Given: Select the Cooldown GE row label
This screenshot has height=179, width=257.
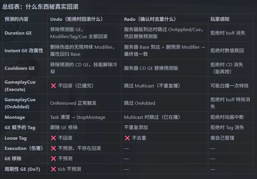Looking at the screenshot, I should click(x=20, y=68).
